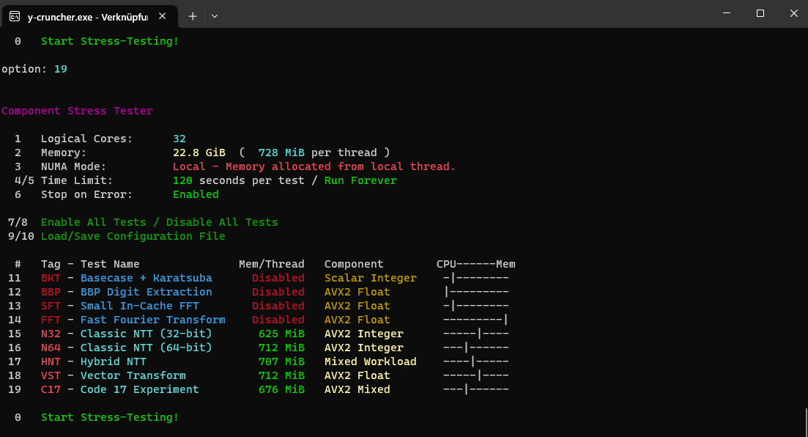The width and height of the screenshot is (808, 437).
Task: Click the bottom 'Start Stress-Testing!' line
Action: 110,417
